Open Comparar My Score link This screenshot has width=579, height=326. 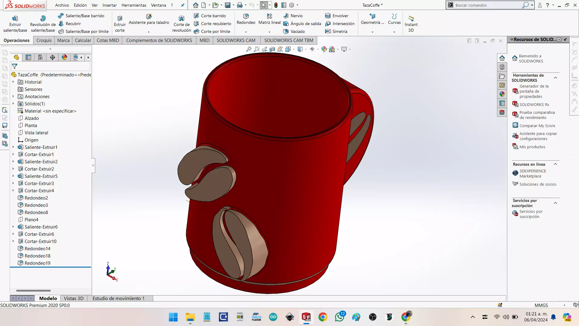click(x=537, y=126)
